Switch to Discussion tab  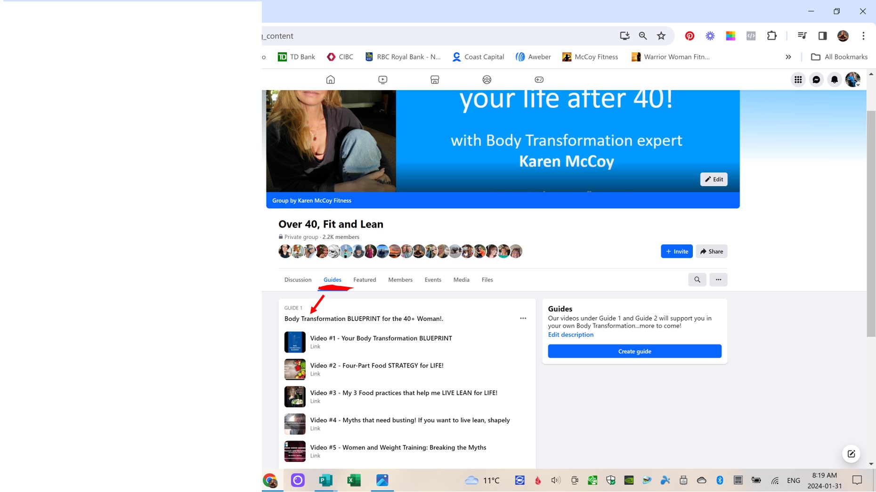point(298,279)
